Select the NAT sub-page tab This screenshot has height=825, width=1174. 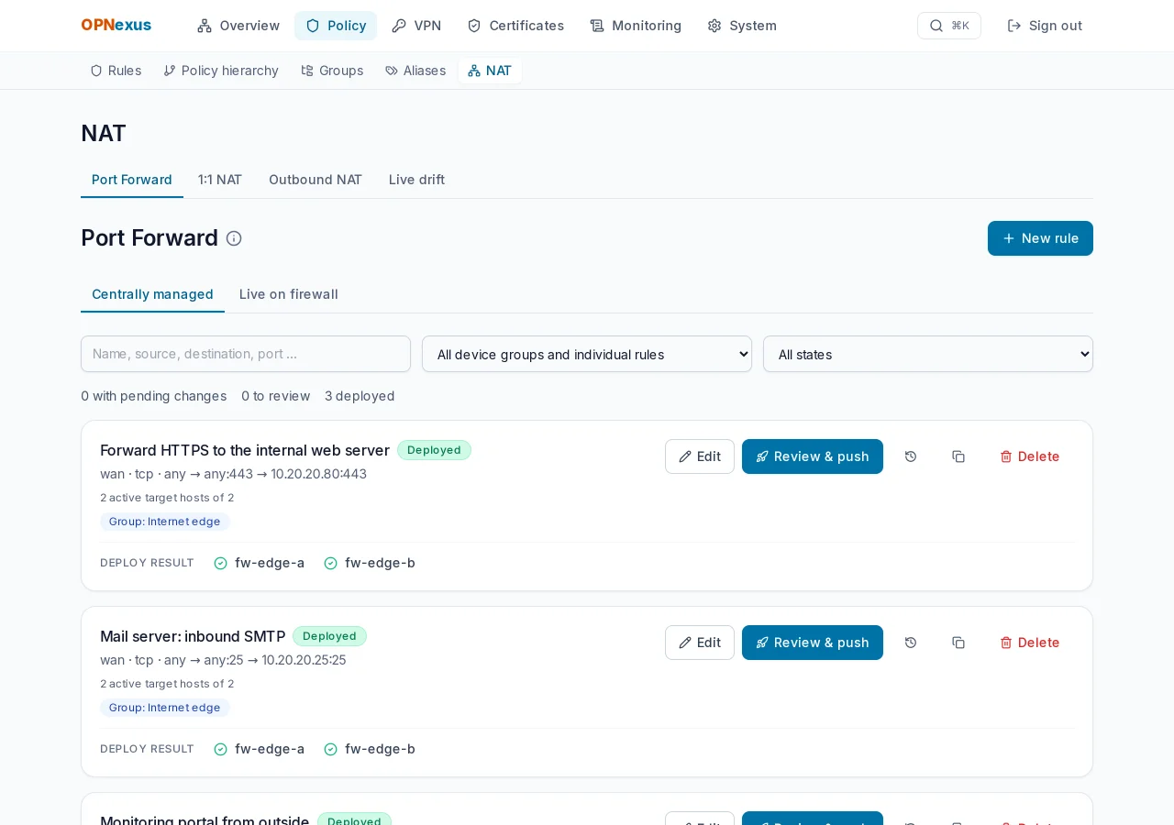point(490,71)
